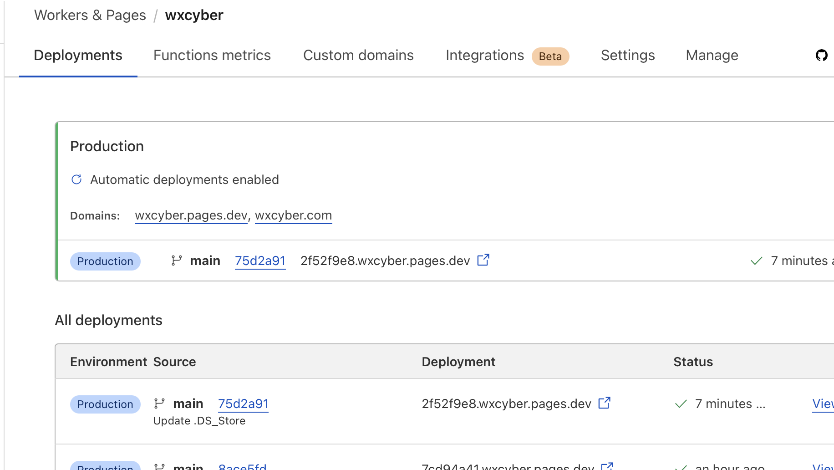Open commit 75d2a91 in Production card
The width and height of the screenshot is (834, 470).
[x=260, y=261]
